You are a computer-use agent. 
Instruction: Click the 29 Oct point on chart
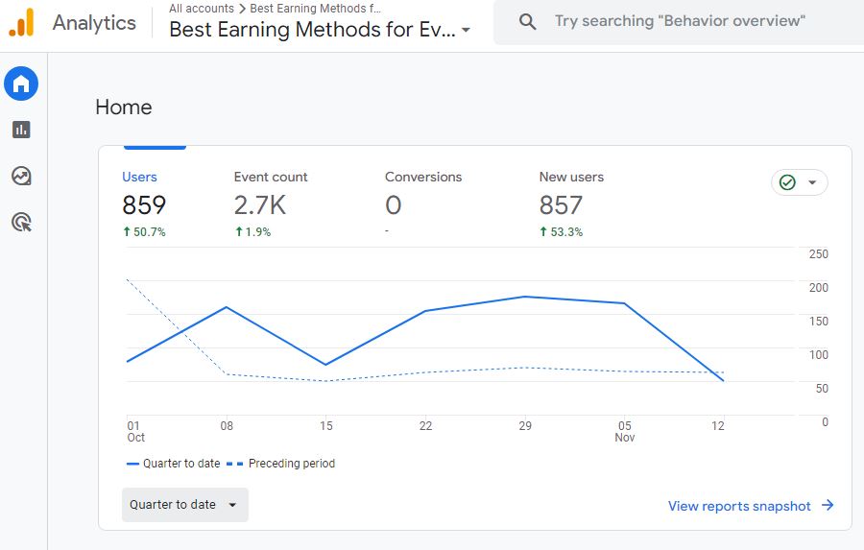[525, 297]
